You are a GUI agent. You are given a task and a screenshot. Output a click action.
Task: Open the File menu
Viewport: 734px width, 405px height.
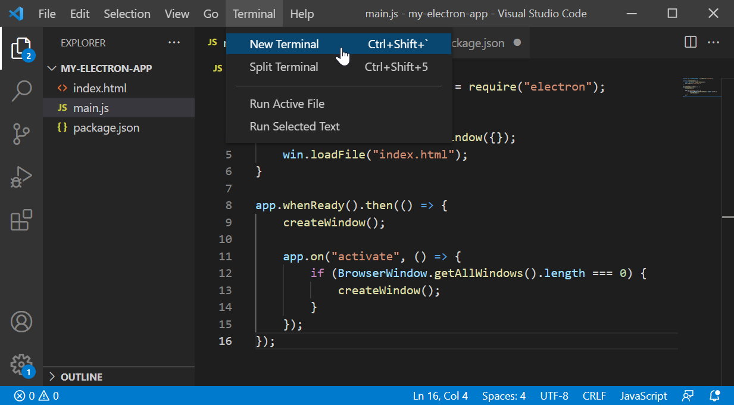[47, 14]
